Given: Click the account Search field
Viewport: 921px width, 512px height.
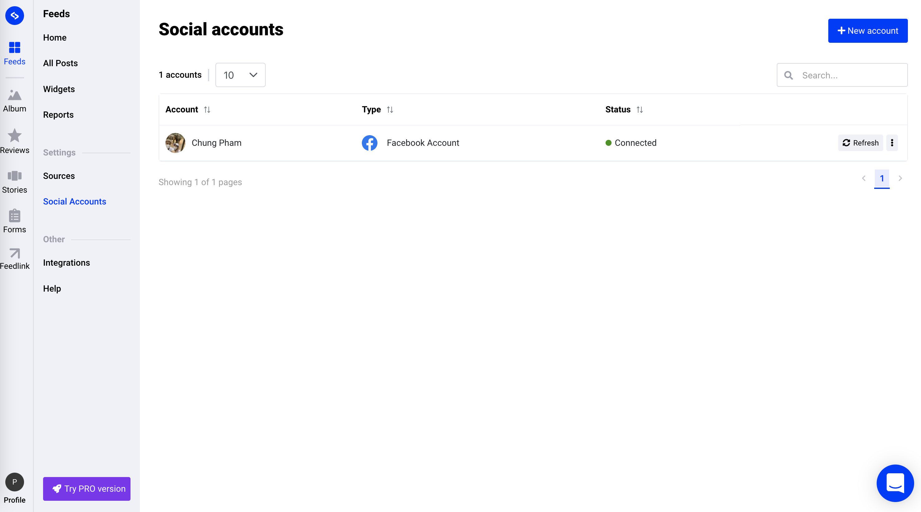Looking at the screenshot, I should [x=851, y=75].
